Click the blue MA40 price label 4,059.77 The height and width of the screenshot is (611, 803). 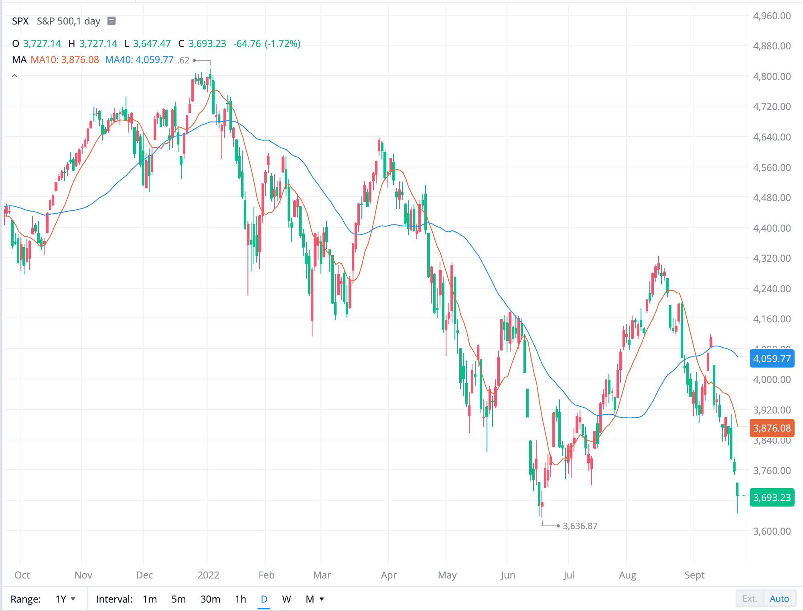[772, 359]
